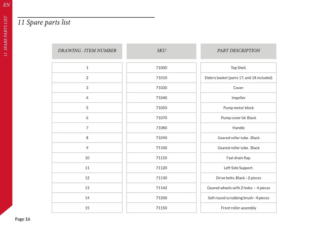Viewport: 324px width, 228px height.
Task: Click the Drive belts description cell
Action: click(239, 178)
